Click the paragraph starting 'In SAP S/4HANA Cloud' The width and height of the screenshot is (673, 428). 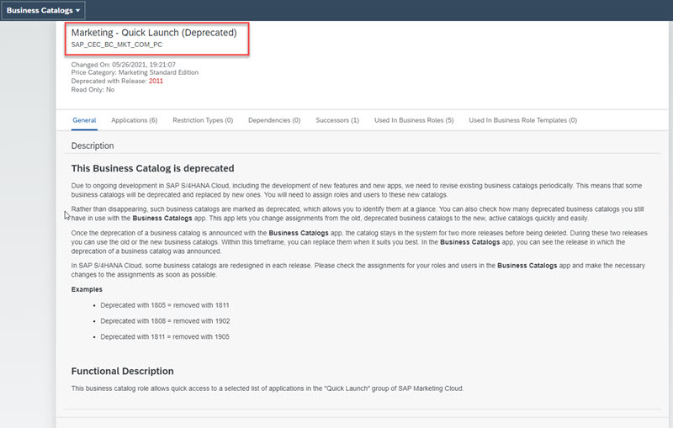pos(358,270)
